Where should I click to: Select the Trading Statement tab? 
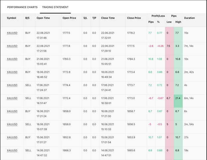click(55, 7)
